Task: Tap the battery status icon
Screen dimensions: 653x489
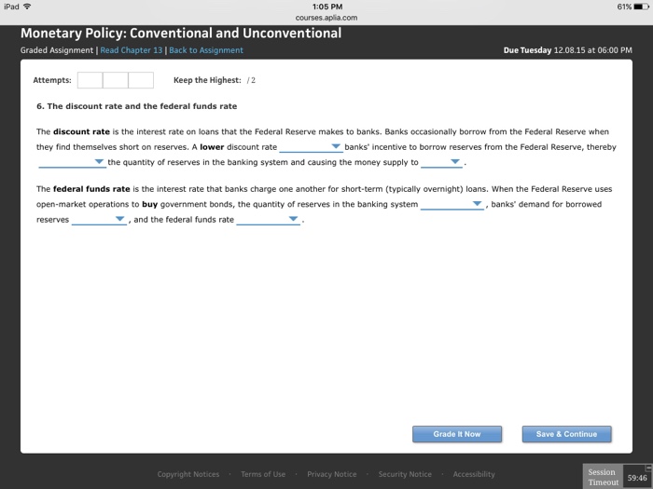Action: click(x=642, y=7)
